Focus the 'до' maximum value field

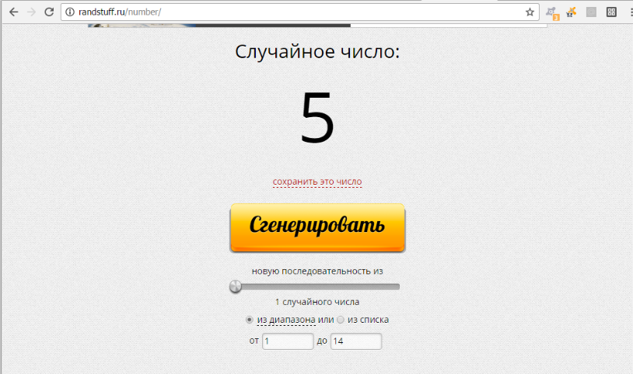[x=355, y=341]
